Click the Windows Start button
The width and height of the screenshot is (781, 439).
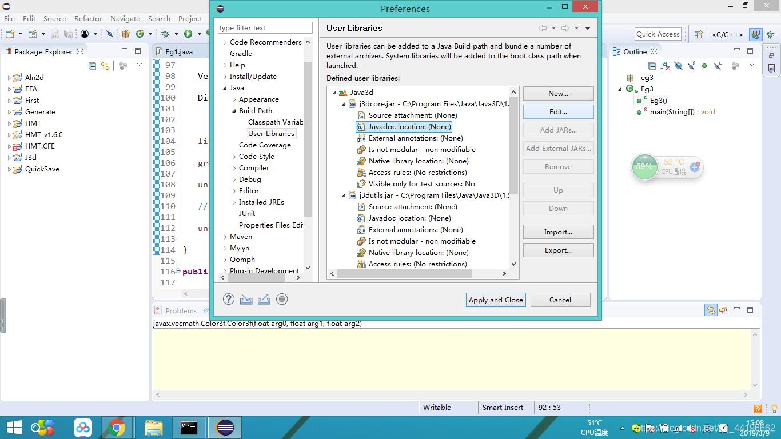[14, 427]
